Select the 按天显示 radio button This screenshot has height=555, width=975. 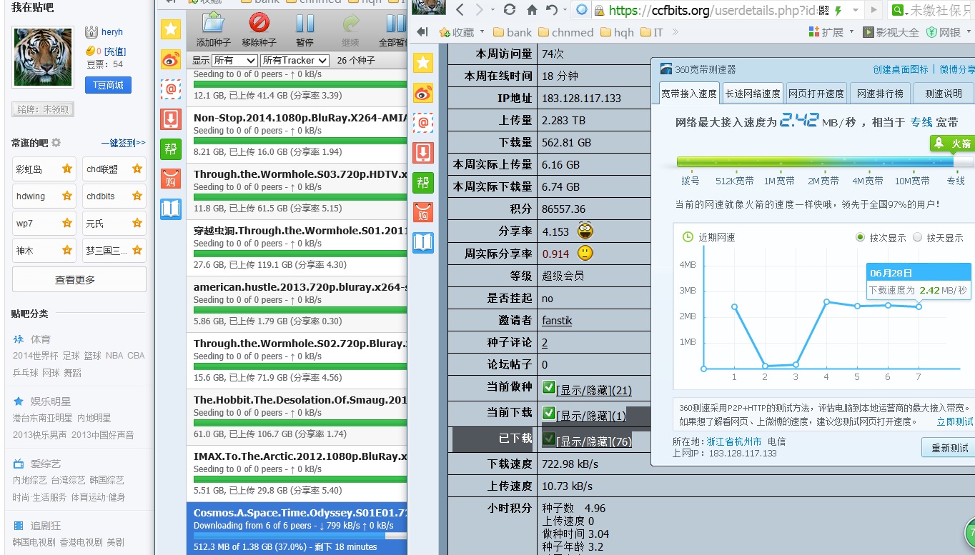[918, 237]
